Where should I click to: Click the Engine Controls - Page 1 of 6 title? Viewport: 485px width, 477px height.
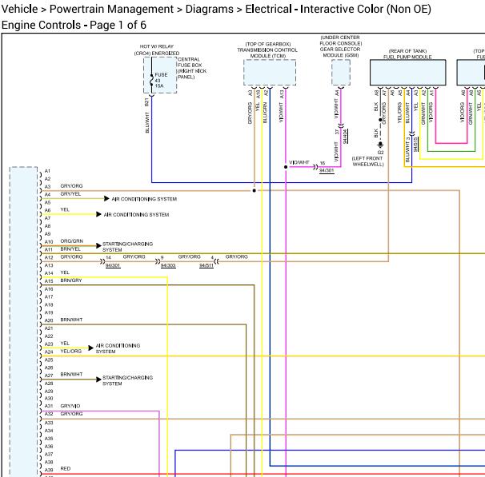click(74, 25)
